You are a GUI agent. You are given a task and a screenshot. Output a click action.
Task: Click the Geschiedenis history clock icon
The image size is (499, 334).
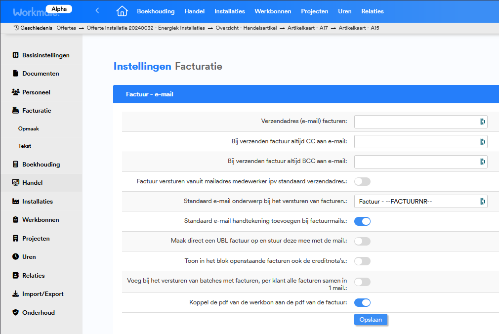(x=16, y=28)
